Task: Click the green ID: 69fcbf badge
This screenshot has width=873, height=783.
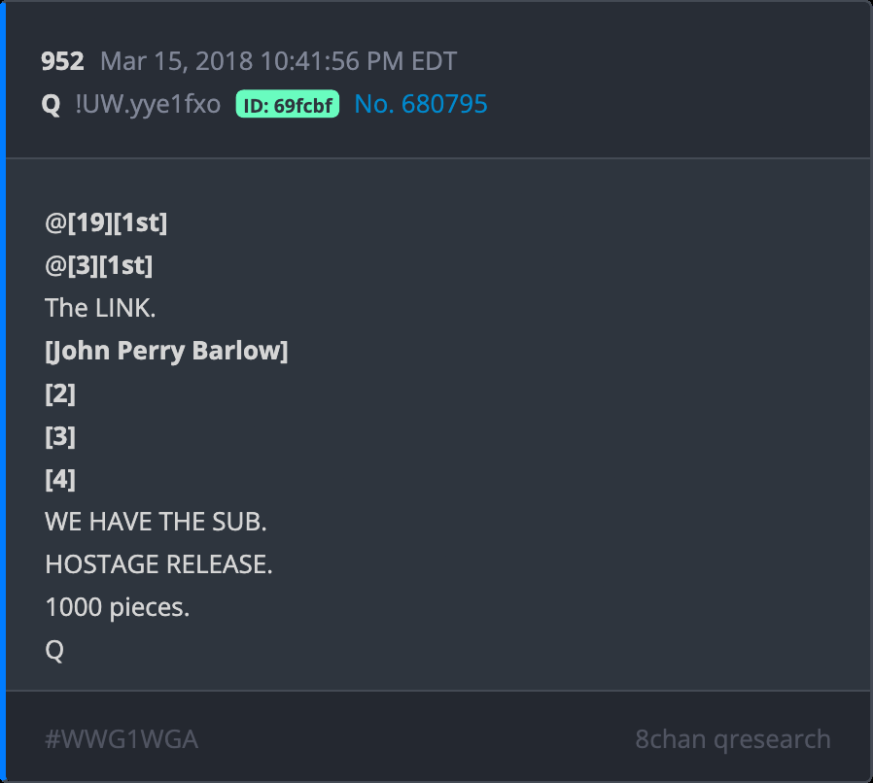Action: [287, 105]
